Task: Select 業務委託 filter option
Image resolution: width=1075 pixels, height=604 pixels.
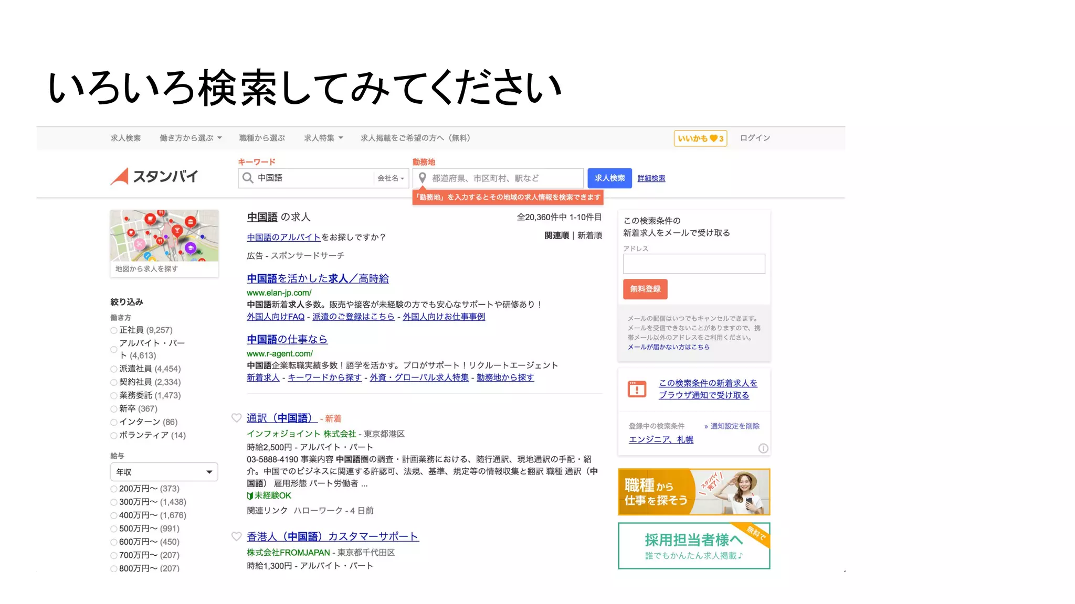Action: 114,396
